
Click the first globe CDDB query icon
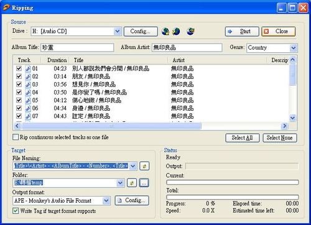[x=165, y=31]
